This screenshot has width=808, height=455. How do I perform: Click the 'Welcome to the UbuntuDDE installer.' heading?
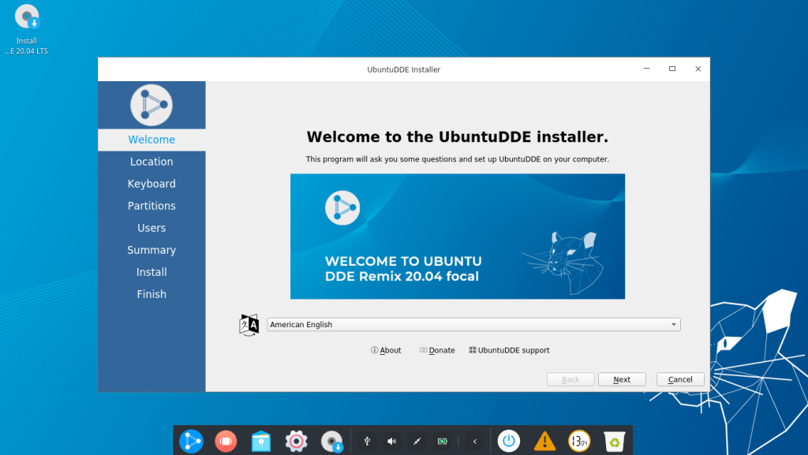(457, 137)
